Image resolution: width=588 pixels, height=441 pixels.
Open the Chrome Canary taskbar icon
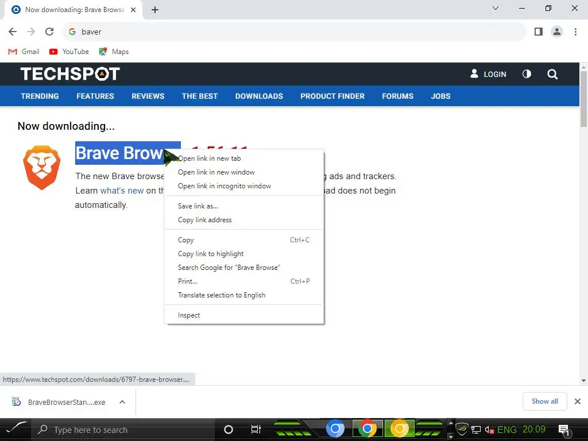tap(400, 428)
